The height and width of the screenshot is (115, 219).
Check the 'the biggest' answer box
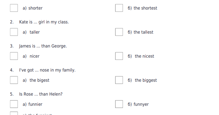pyautogui.click(x=119, y=80)
